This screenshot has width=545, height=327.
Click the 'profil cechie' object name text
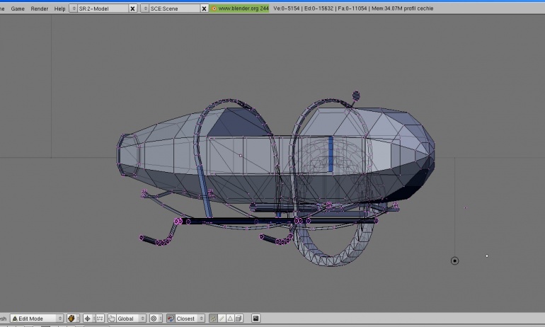[418, 8]
